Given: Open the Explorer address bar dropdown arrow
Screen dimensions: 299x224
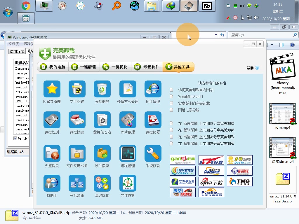Looking at the screenshot, I should (215, 34).
